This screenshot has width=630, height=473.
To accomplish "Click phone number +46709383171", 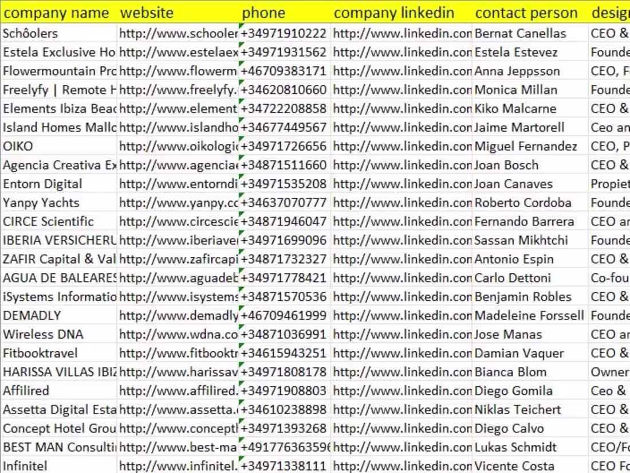I will point(285,71).
